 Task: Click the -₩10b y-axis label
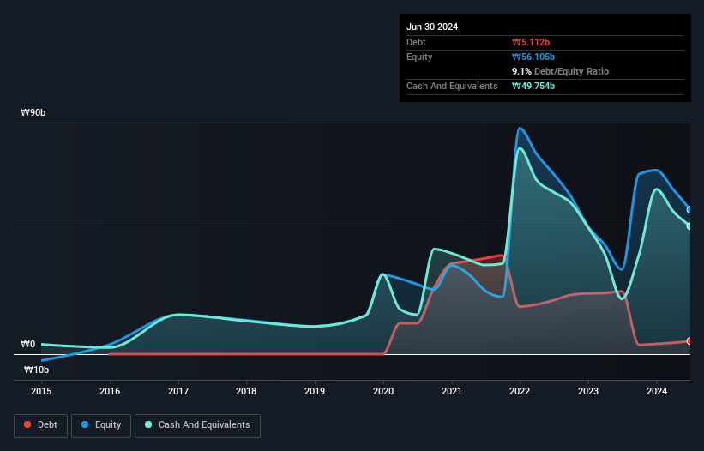34,370
